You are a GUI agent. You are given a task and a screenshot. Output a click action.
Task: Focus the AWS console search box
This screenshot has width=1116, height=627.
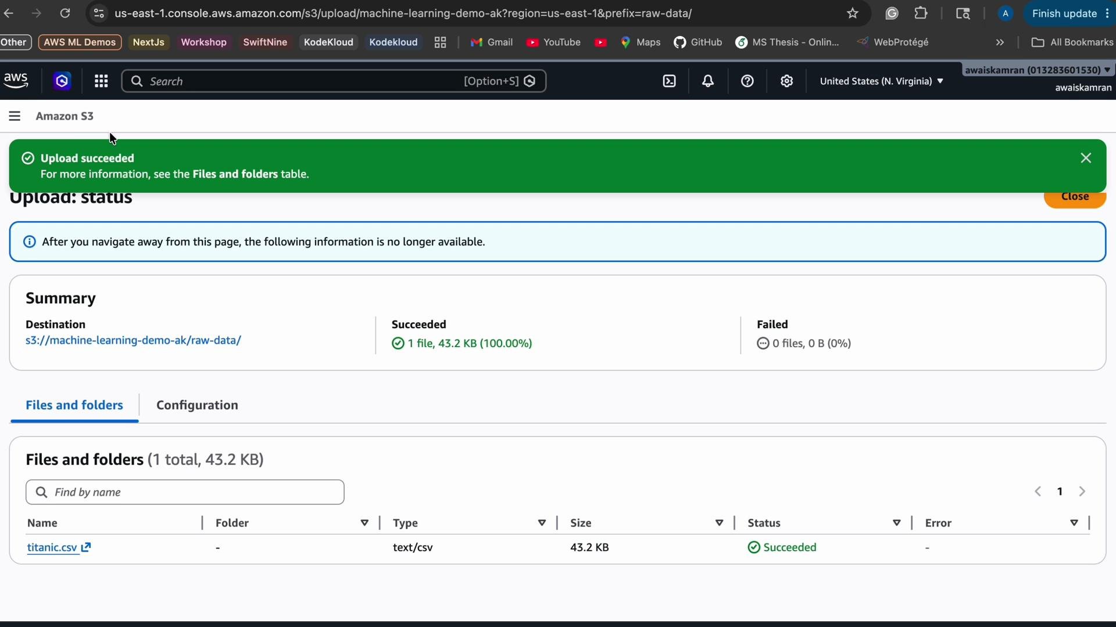tap(334, 81)
